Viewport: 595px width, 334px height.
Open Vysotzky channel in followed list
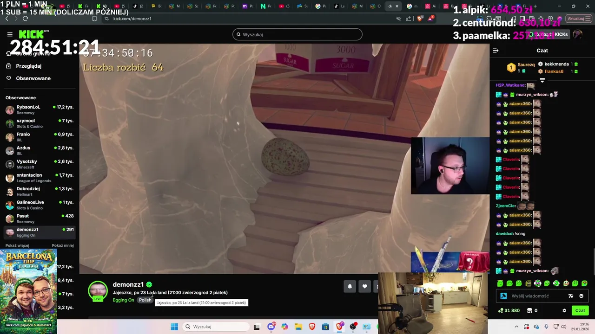coord(40,164)
